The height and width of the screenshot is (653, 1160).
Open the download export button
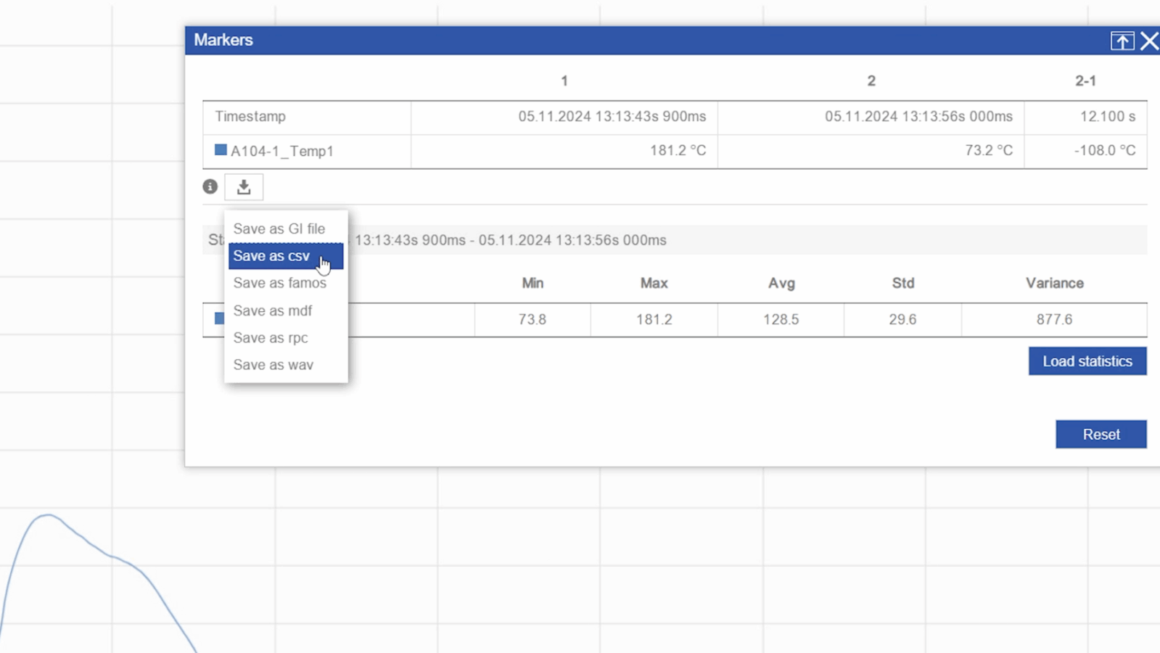click(244, 187)
